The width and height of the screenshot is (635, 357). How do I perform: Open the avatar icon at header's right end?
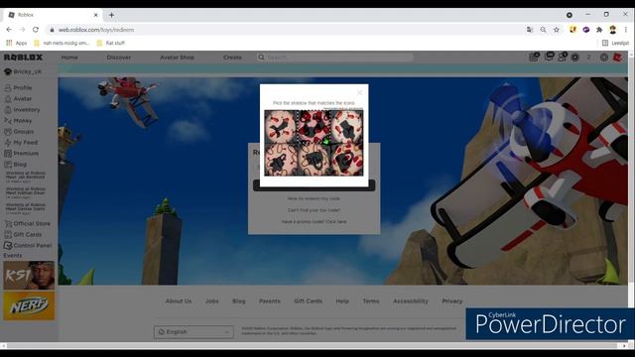[x=617, y=58]
